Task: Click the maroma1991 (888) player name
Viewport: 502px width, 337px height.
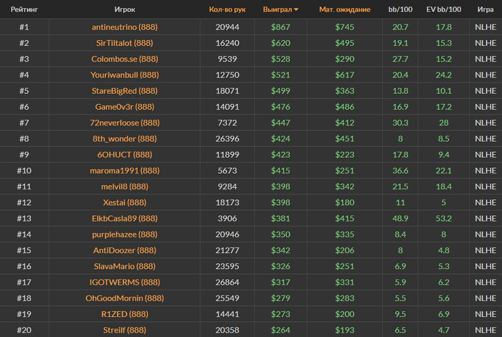Action: (125, 171)
